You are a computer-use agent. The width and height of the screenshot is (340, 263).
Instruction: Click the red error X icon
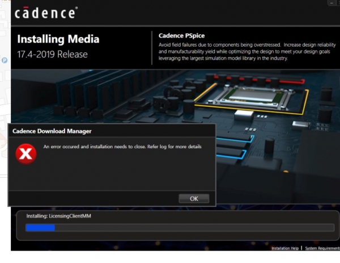26,154
